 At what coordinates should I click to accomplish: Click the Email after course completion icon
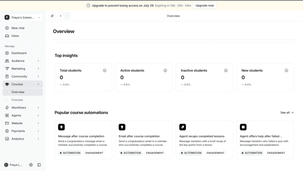[122, 127]
